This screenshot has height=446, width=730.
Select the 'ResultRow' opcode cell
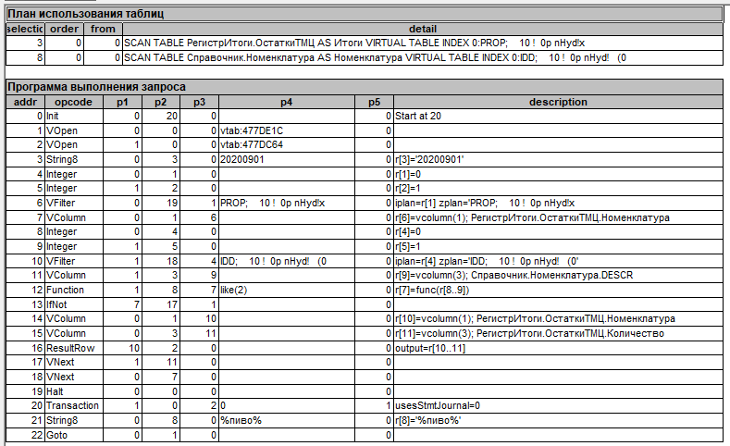74,348
